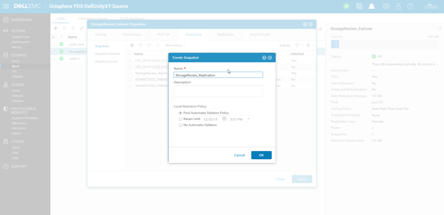
Task: Expand the retention time dropdown arrow
Action: 248,119
